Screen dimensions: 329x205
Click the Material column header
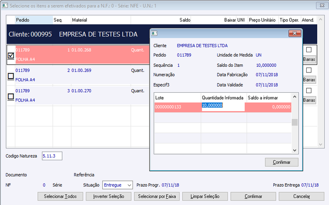101,20
